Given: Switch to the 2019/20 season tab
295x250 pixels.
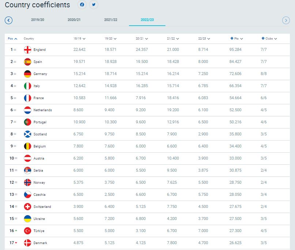Looking at the screenshot, I should tap(38, 20).
